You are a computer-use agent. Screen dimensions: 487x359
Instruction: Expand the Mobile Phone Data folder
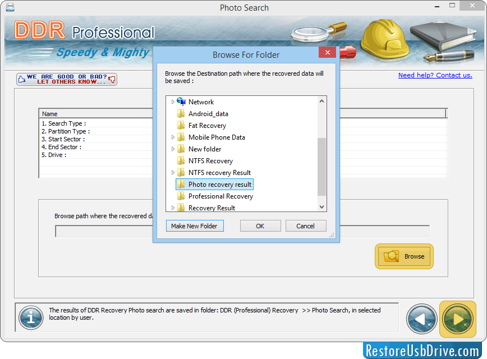173,137
